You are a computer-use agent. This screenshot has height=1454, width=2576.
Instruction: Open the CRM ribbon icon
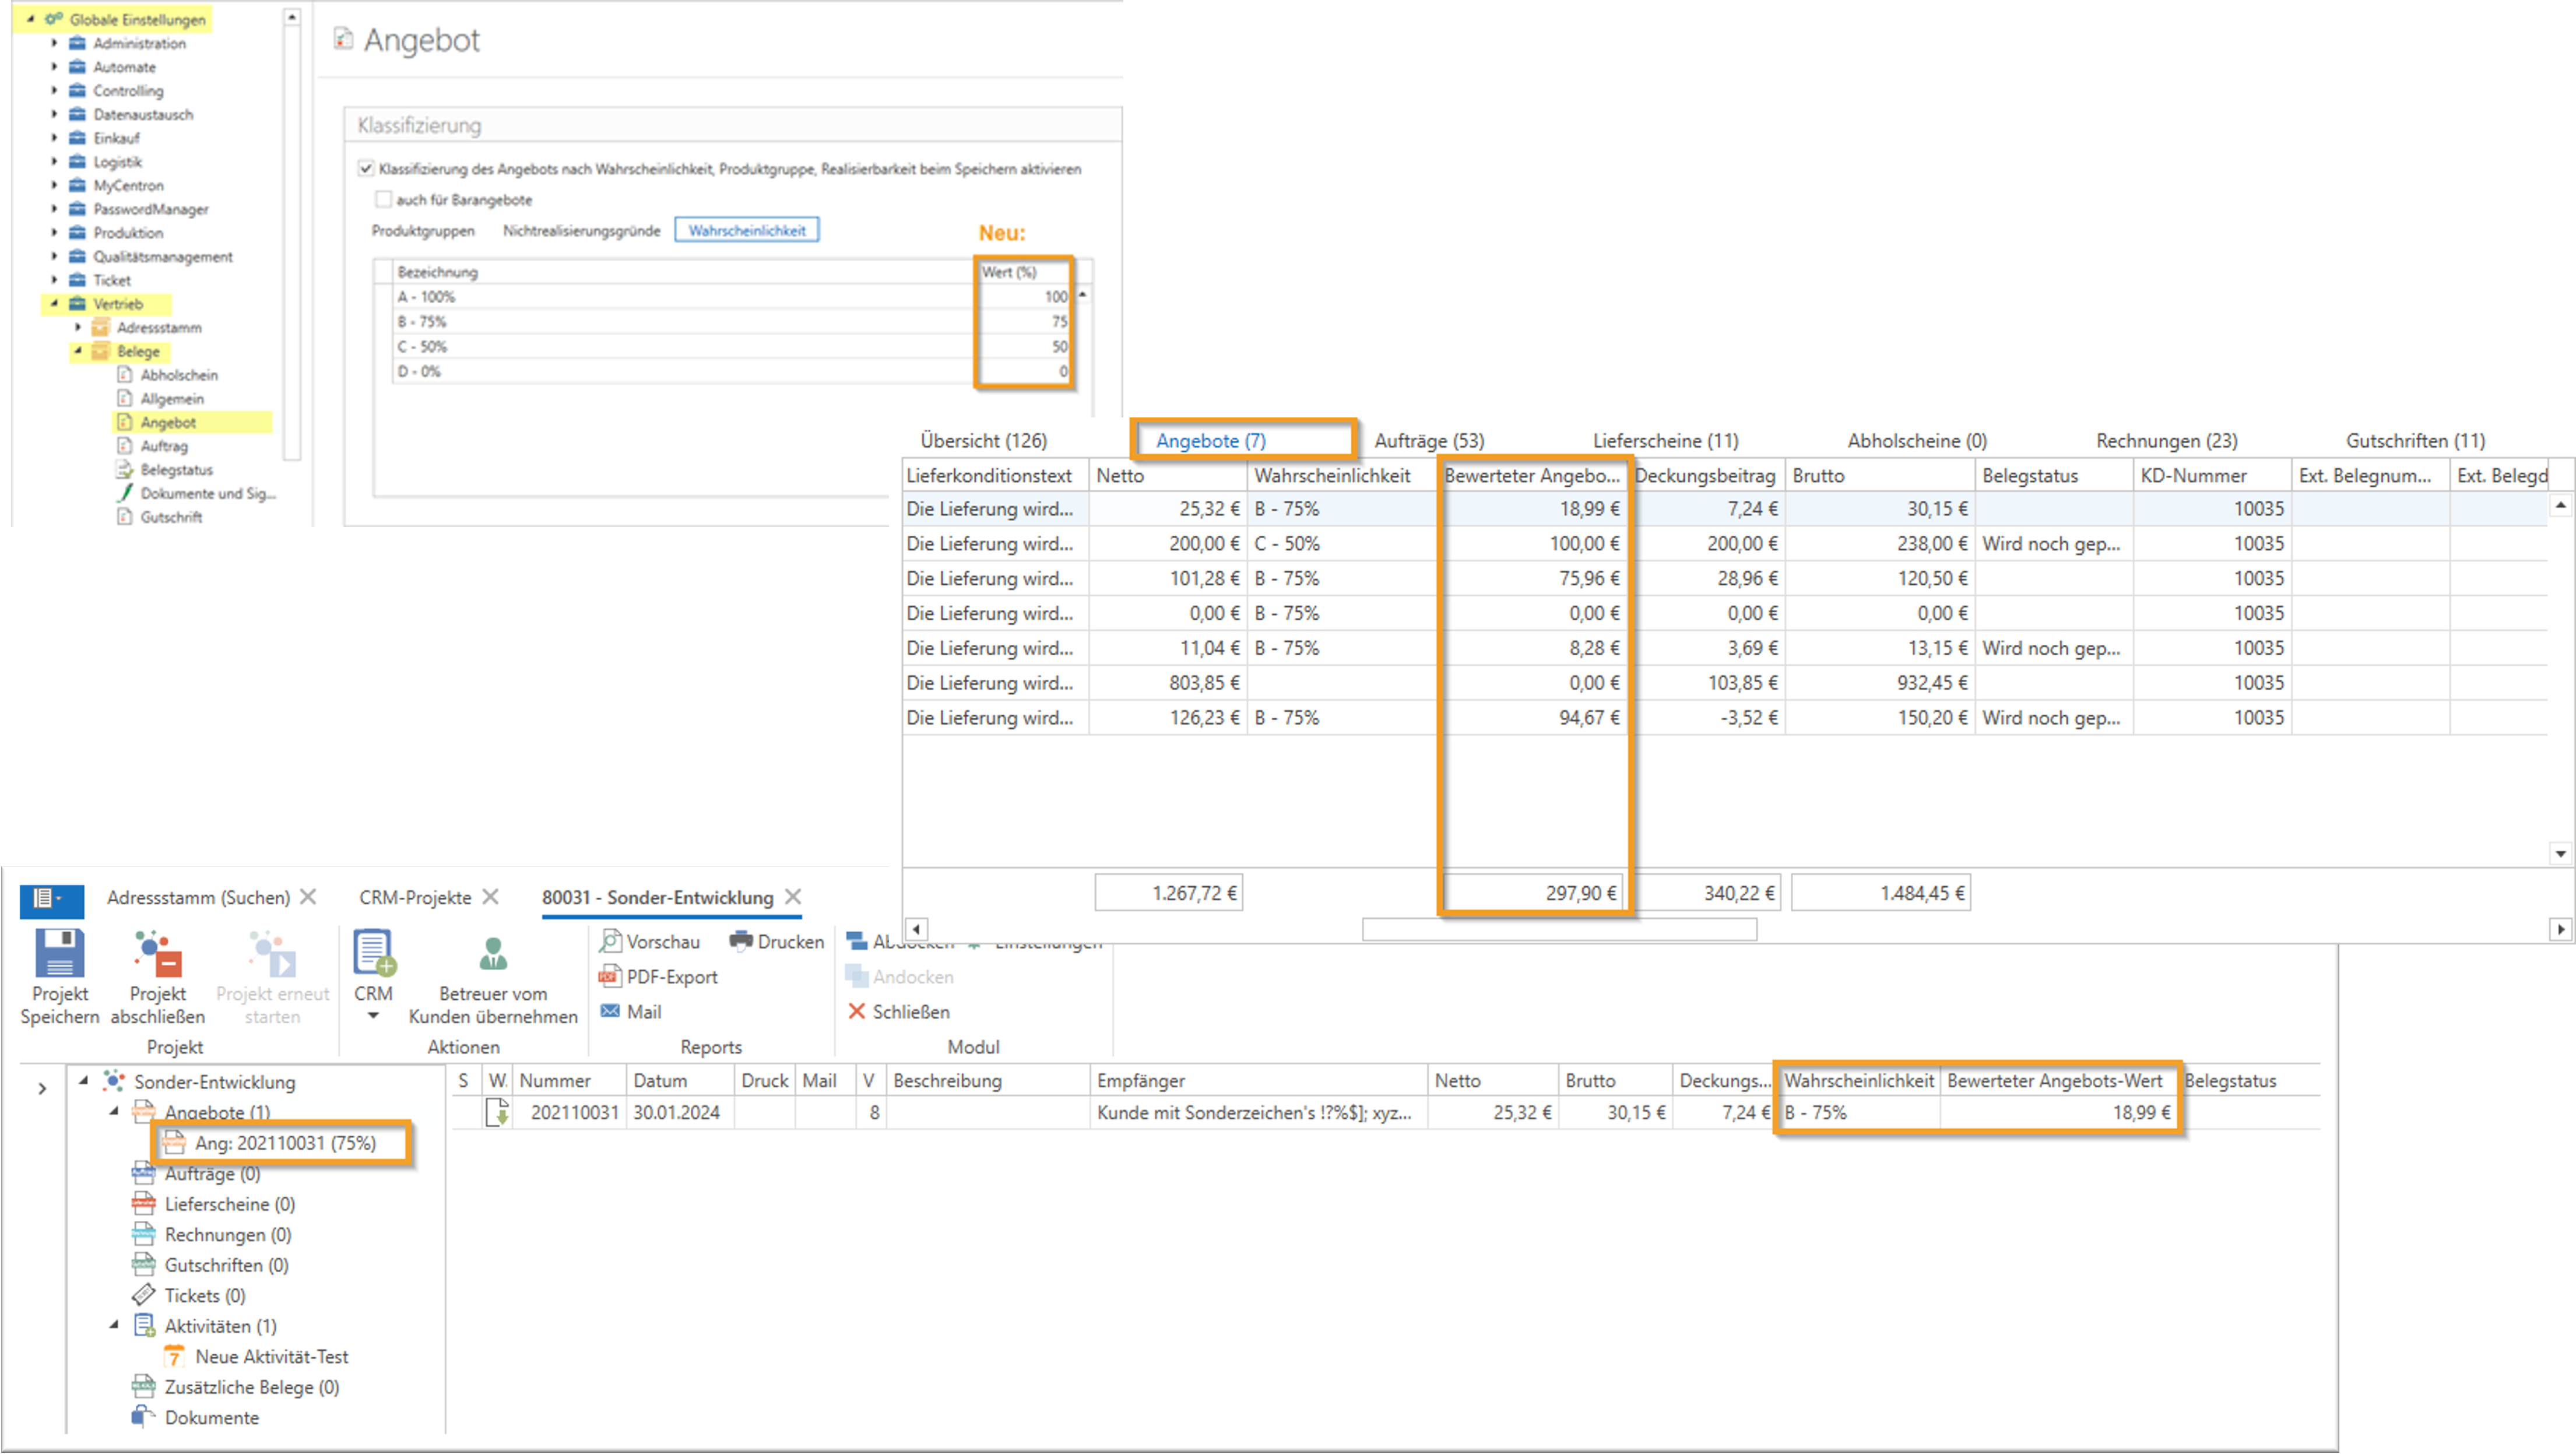373,953
